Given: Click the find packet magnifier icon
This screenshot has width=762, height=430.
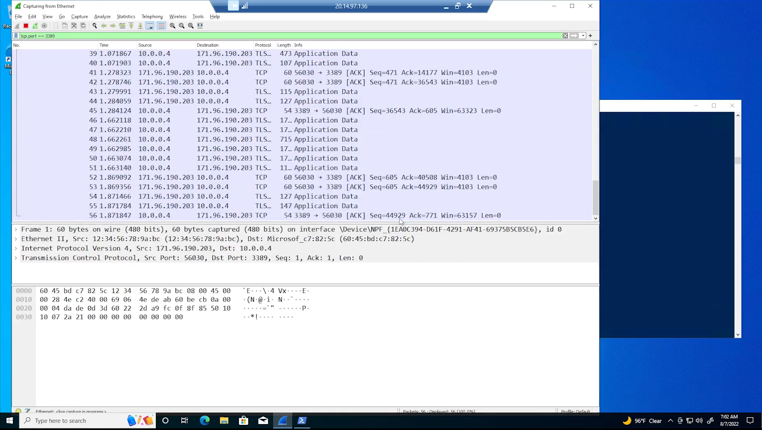Looking at the screenshot, I should pyautogui.click(x=94, y=26).
